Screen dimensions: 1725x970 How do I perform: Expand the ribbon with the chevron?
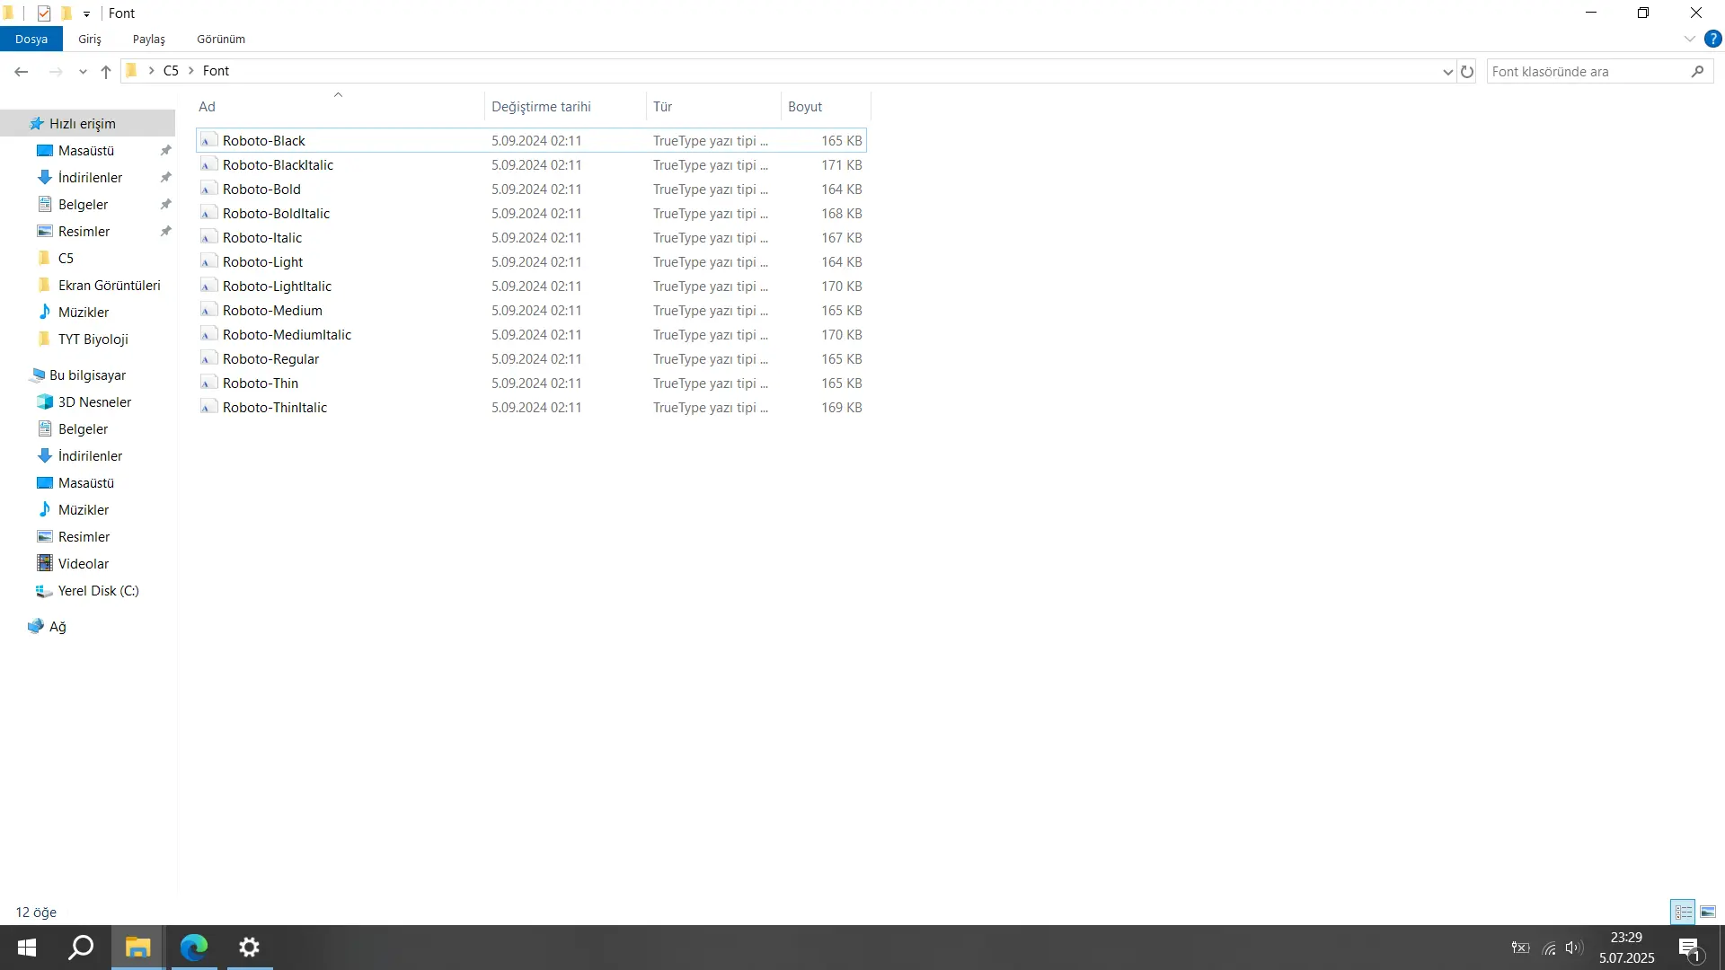coord(1689,40)
